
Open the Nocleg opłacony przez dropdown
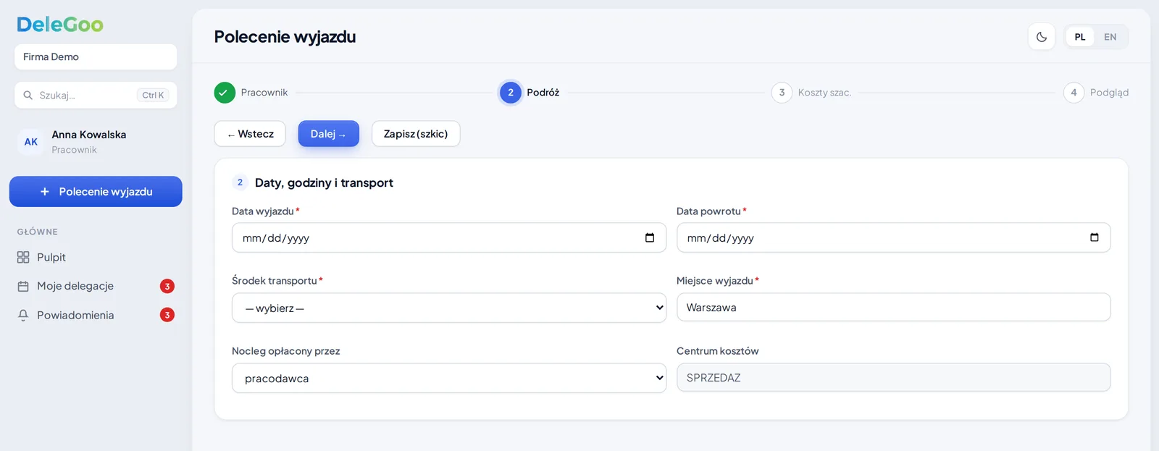(x=449, y=378)
